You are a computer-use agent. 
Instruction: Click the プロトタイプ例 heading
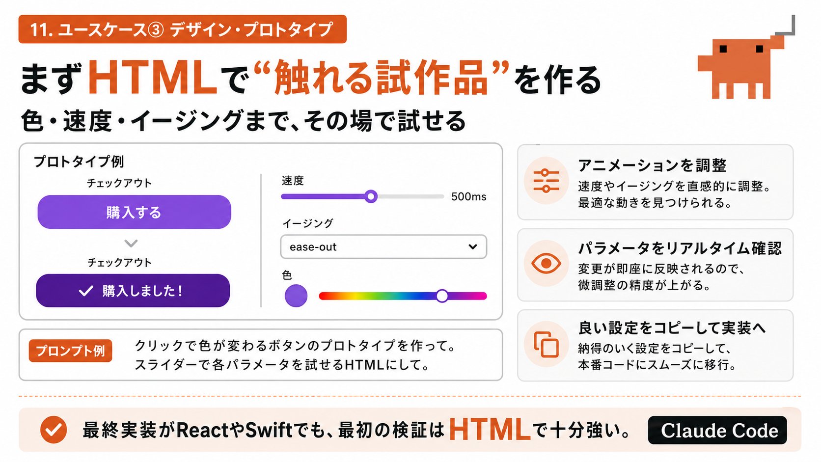point(79,162)
